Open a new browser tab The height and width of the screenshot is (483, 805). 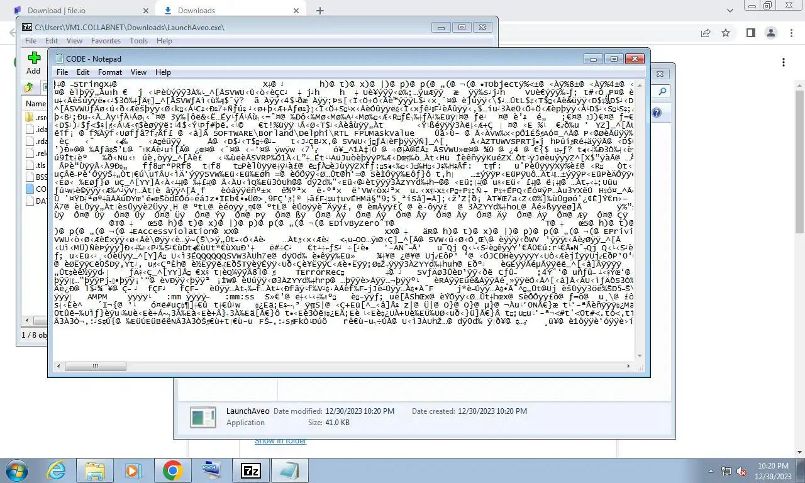coord(319,10)
